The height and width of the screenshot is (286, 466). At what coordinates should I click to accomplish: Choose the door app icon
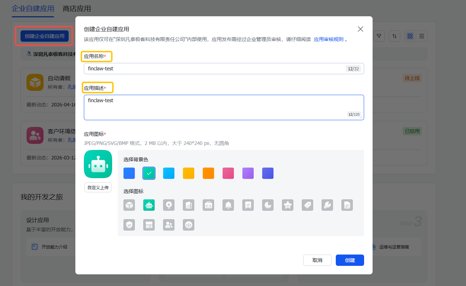coord(189,205)
